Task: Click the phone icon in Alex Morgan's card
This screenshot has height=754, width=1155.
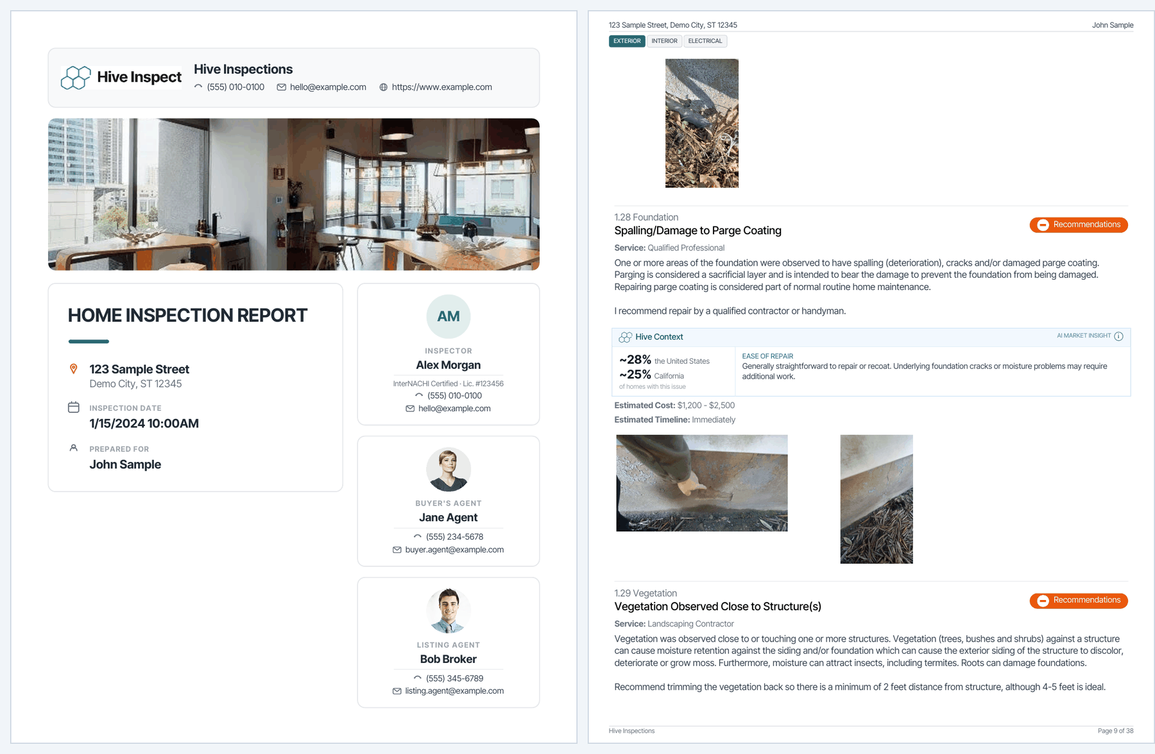Action: click(419, 395)
